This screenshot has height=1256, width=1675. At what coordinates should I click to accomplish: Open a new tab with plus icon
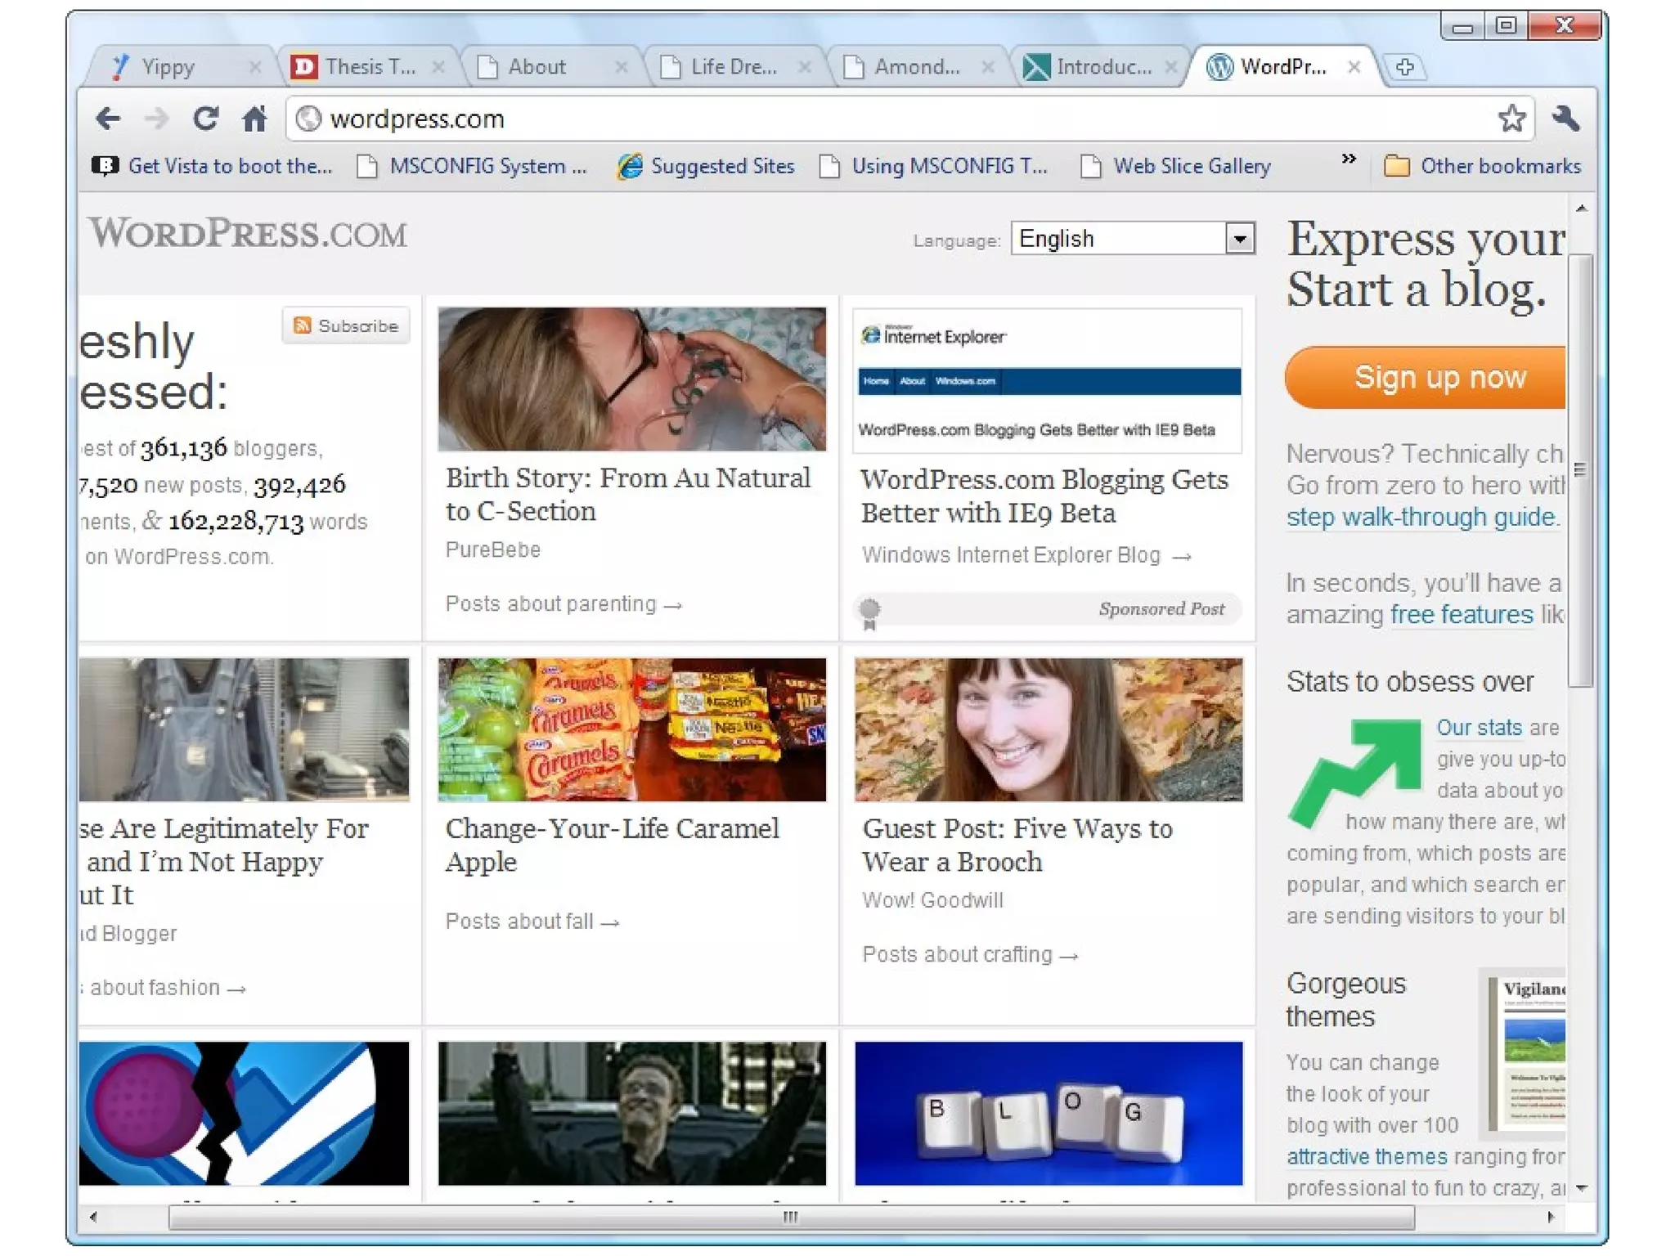click(1404, 67)
